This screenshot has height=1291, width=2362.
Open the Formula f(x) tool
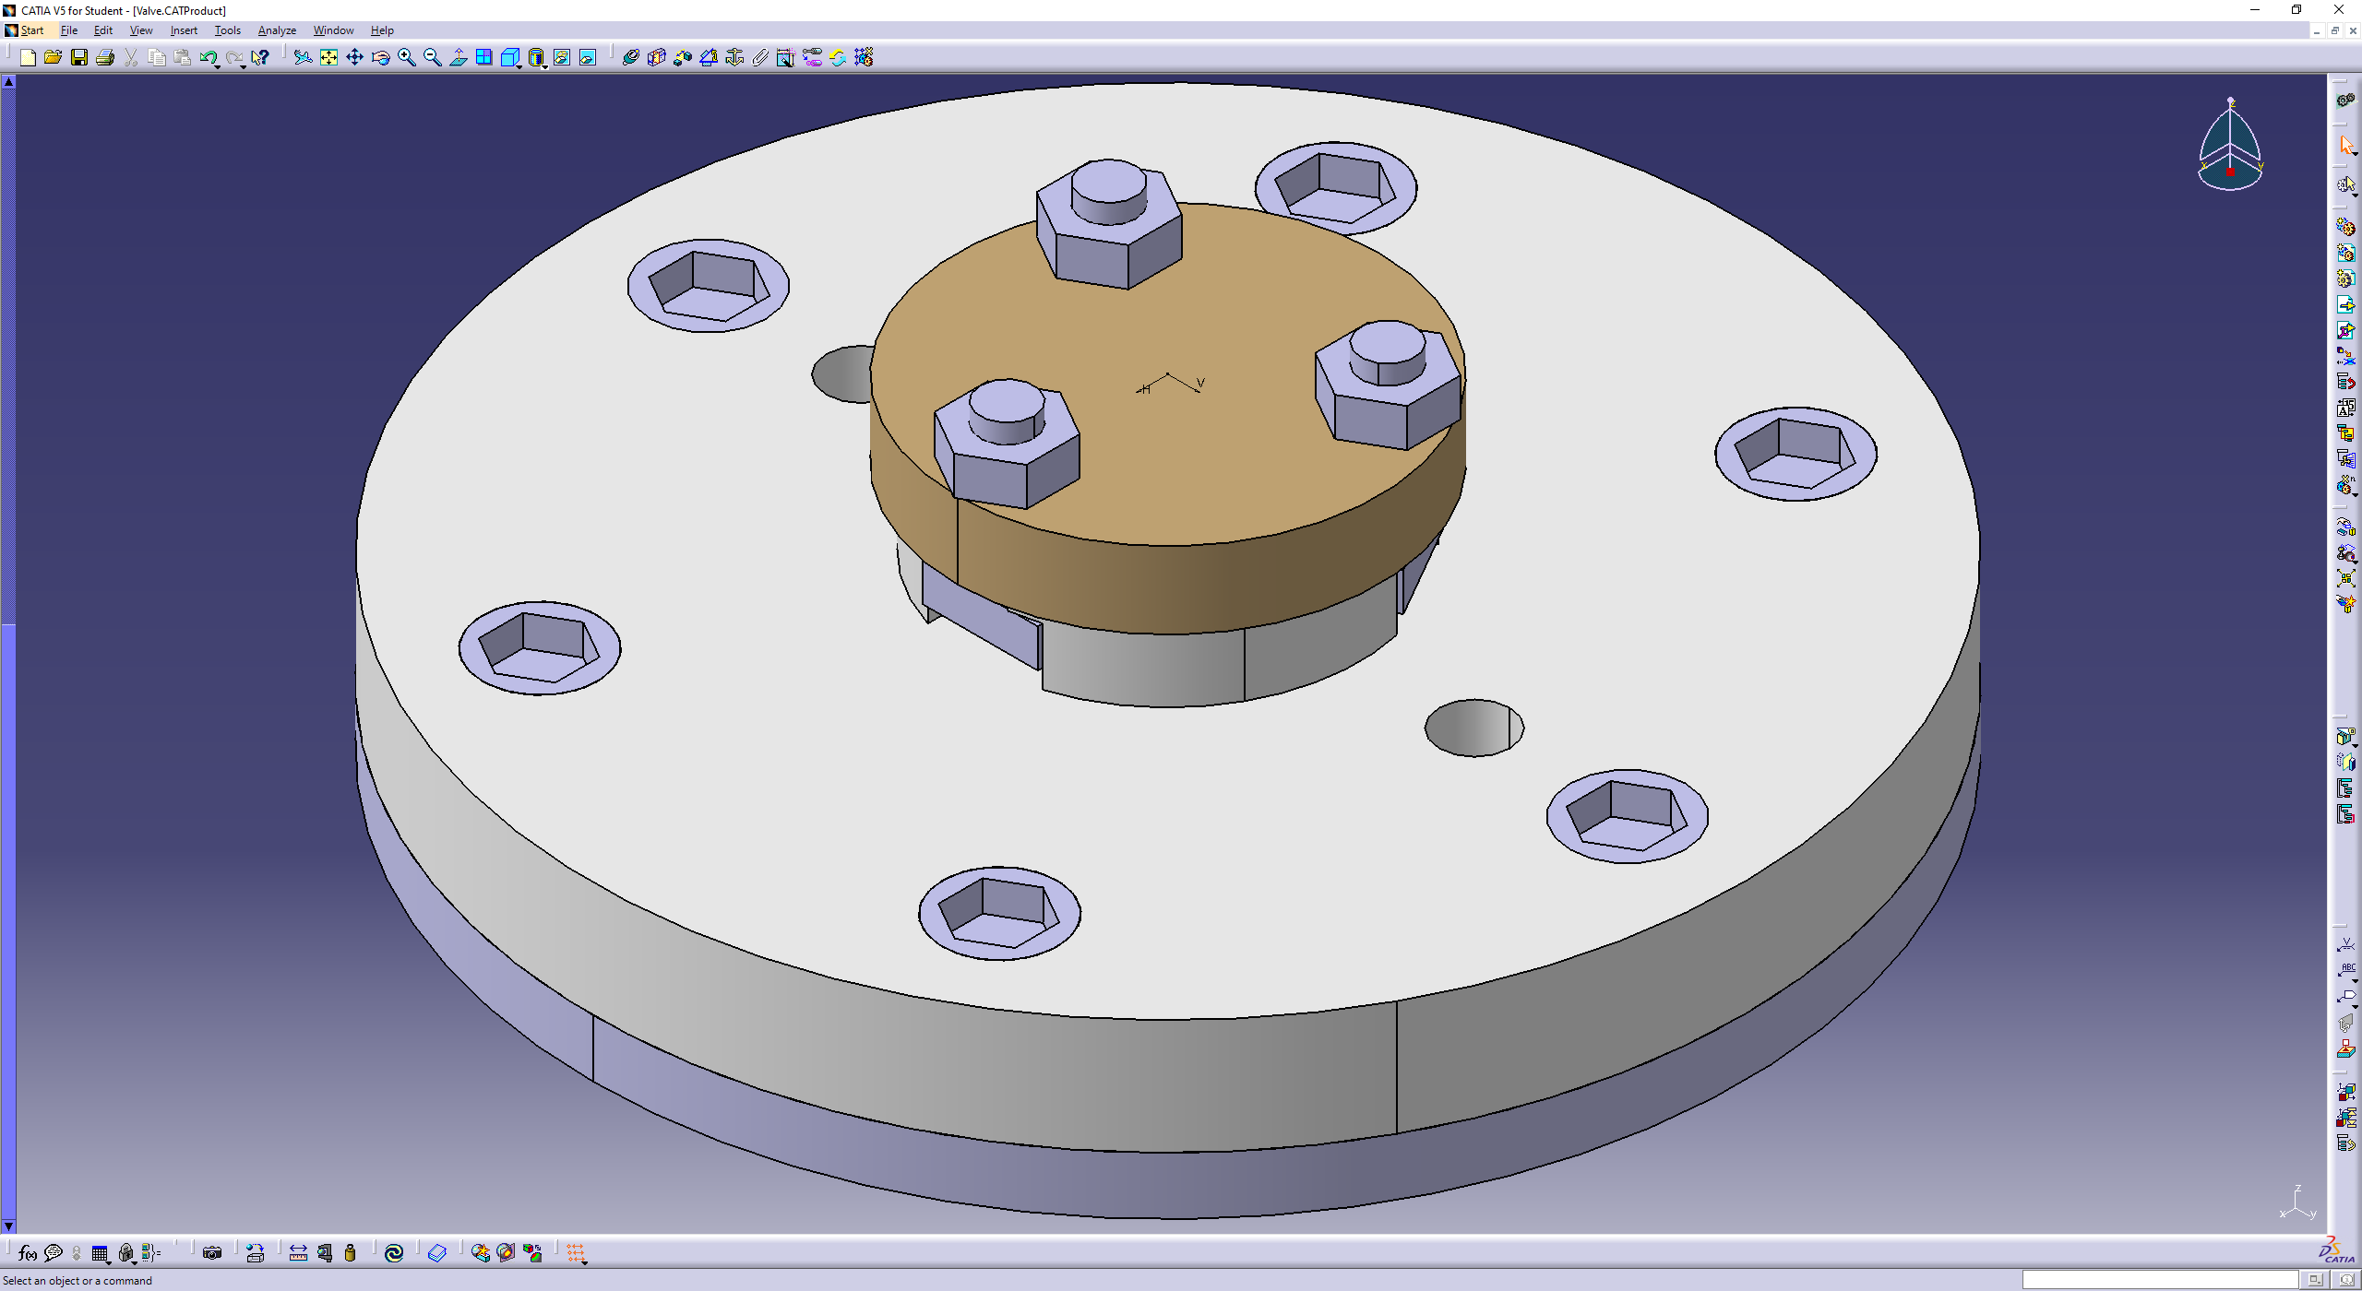click(28, 1253)
